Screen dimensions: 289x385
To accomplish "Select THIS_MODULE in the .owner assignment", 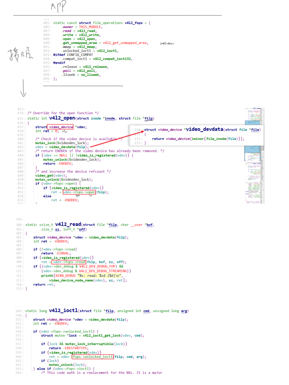I will pos(90,27).
